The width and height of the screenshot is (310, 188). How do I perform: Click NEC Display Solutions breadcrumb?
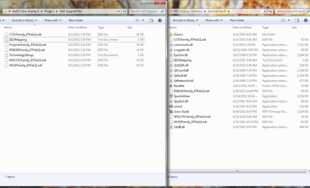coord(188,11)
